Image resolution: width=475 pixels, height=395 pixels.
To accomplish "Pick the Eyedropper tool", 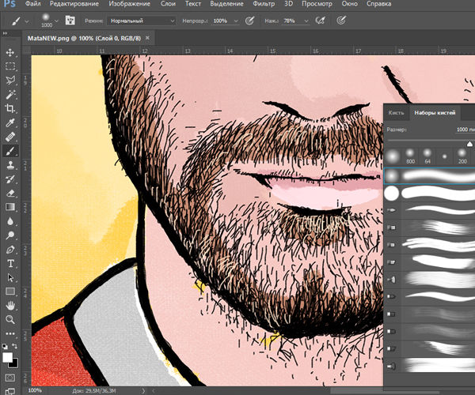I will (11, 122).
